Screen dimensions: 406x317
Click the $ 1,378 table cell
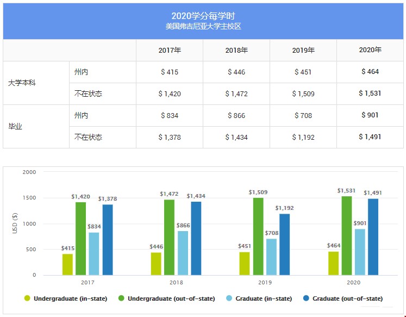170,137
